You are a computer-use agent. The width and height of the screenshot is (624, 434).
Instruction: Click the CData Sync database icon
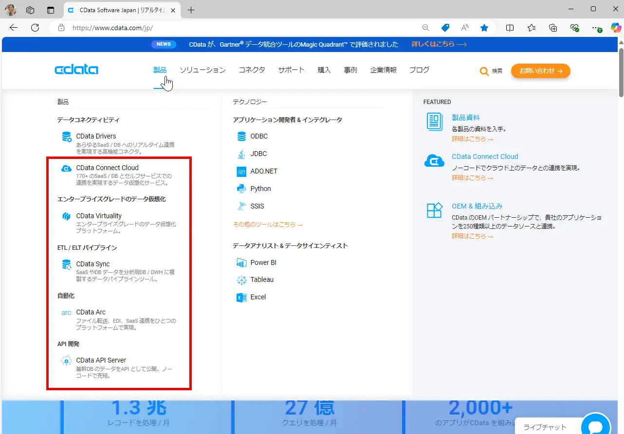click(67, 265)
